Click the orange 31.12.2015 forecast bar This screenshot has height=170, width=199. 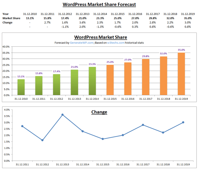pos(110,80)
